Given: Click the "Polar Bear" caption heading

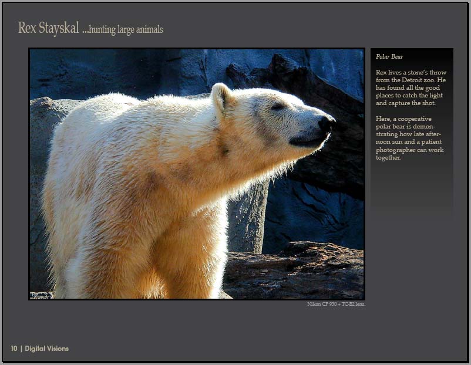Looking at the screenshot, I should 389,56.
